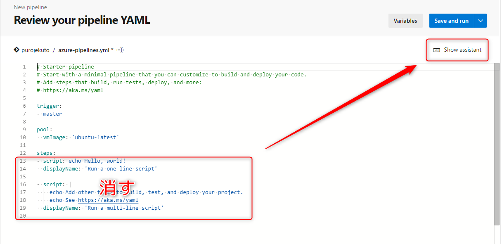Open the Variables panel
Screen dimensions: 502x244
405,21
